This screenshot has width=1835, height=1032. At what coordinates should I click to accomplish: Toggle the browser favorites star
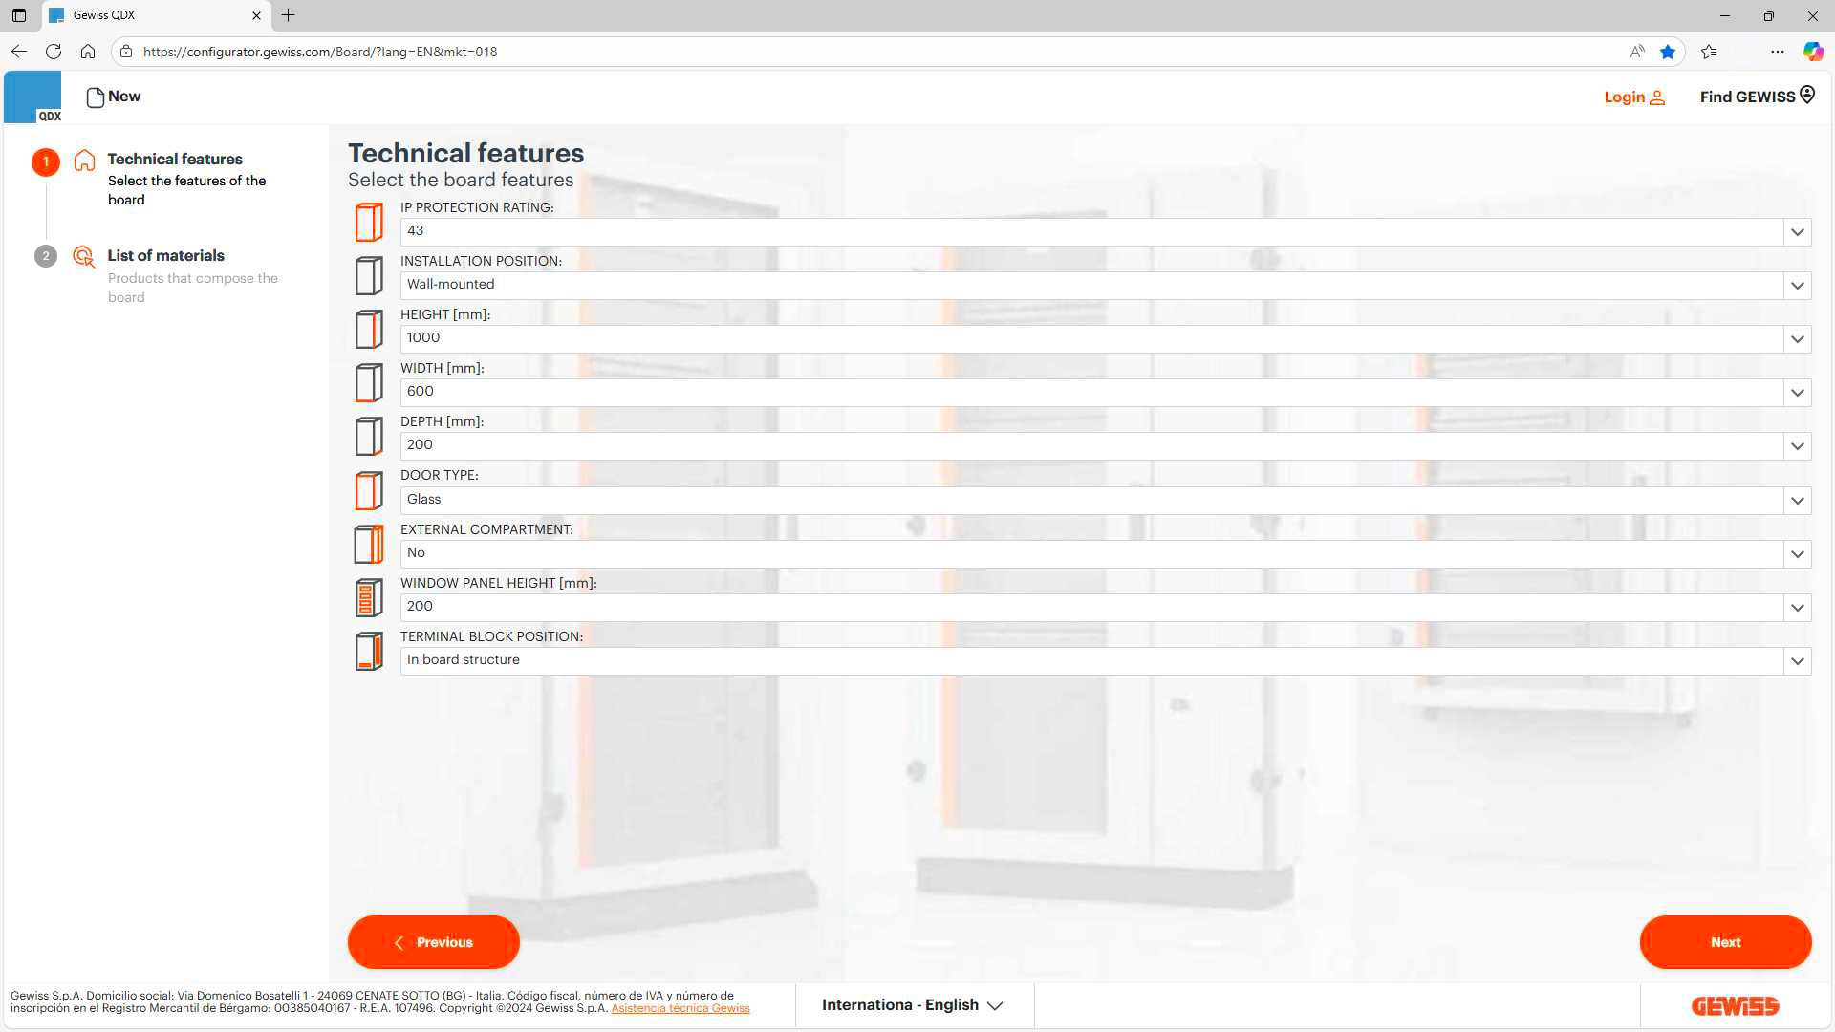pyautogui.click(x=1668, y=52)
